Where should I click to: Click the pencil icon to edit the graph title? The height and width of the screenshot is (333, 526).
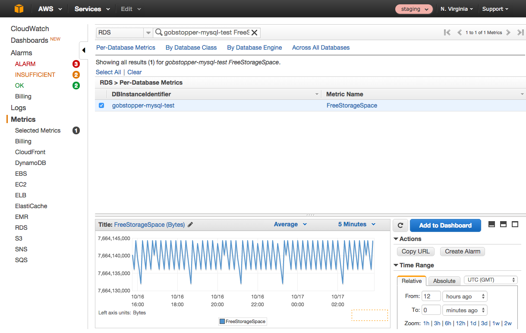190,224
